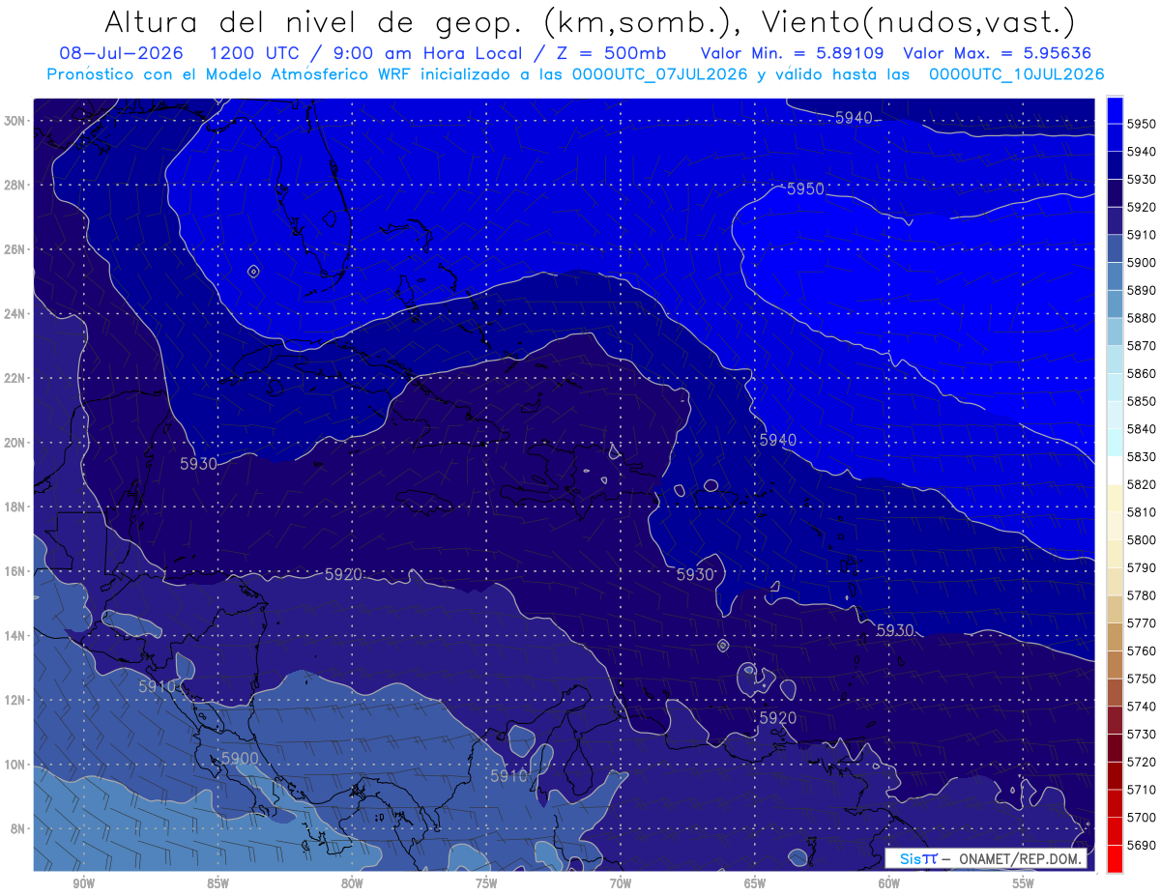The width and height of the screenshot is (1160, 896).
Task: Click the pale yellow colorbar segment between 5810 and 5820
Action: click(x=1115, y=498)
